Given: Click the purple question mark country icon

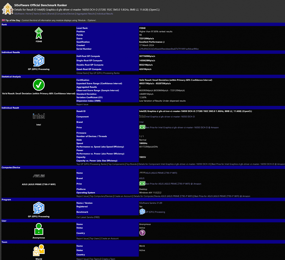Looking at the screenshot, I should [142, 233].
